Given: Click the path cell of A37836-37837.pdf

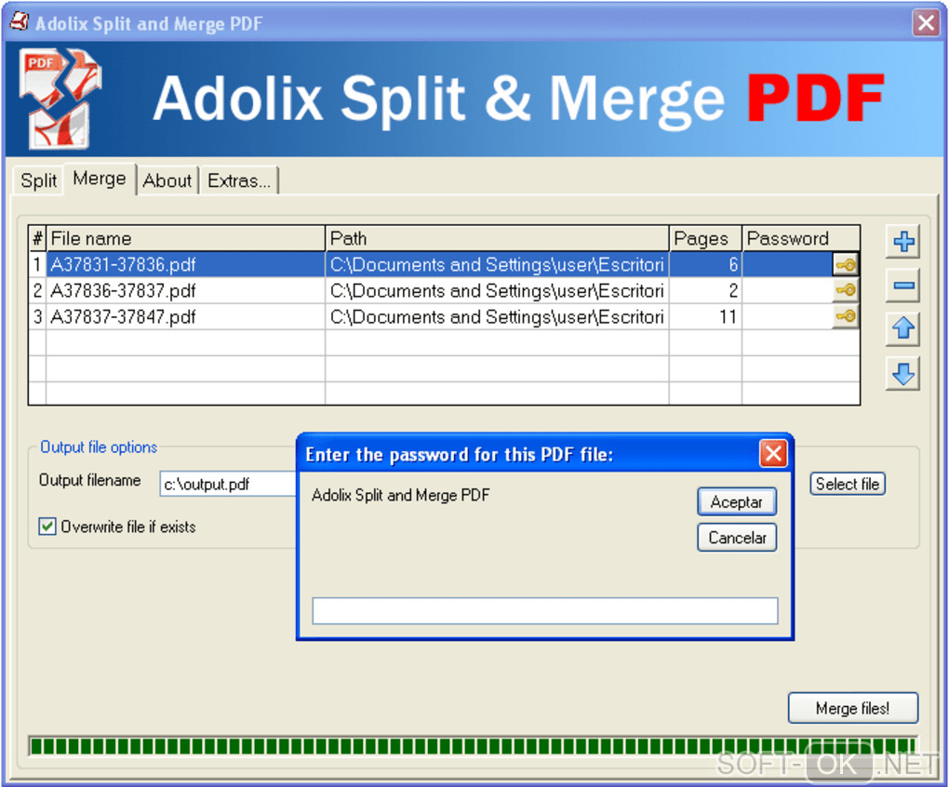Looking at the screenshot, I should click(497, 290).
